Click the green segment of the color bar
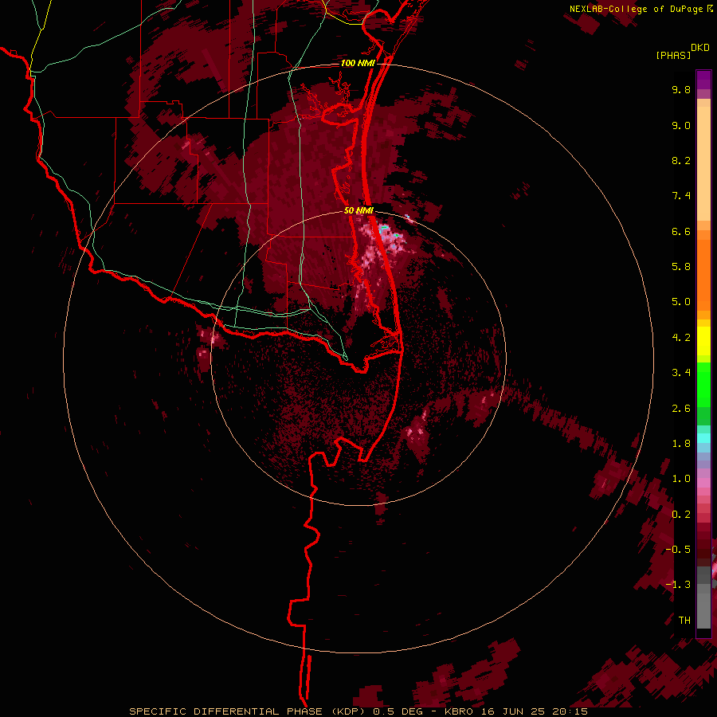The width and height of the screenshot is (717, 717). tap(703, 394)
